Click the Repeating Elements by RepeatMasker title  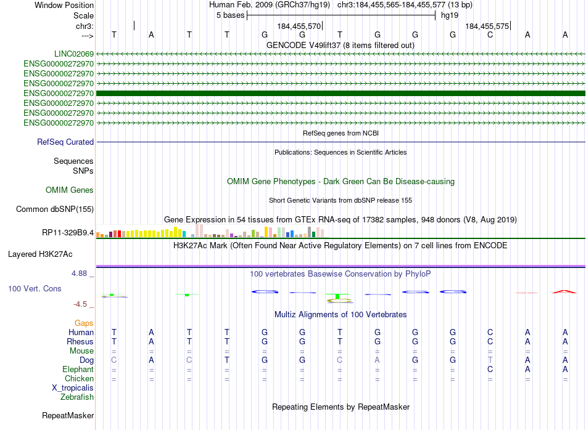point(340,407)
